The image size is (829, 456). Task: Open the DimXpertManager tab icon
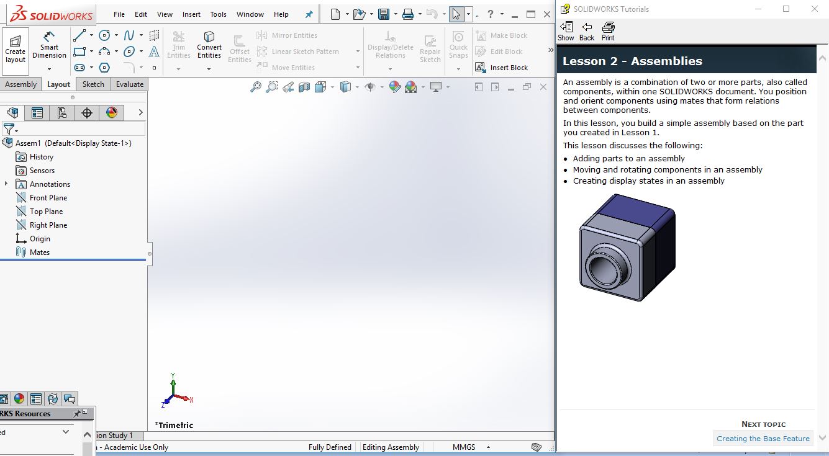(x=87, y=112)
